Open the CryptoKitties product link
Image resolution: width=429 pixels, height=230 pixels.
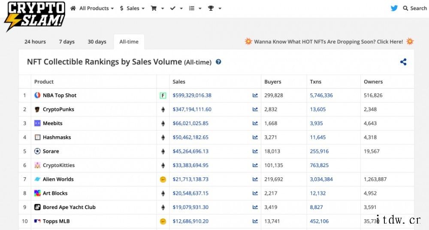59,165
